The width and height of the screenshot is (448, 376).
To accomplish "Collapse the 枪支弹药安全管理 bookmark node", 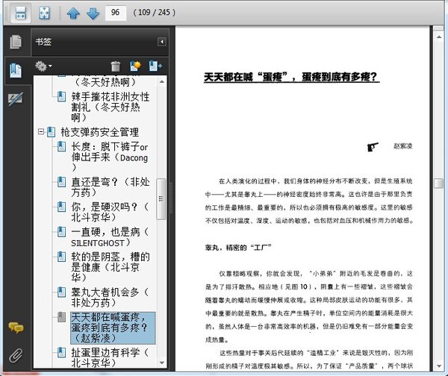I will (41, 131).
